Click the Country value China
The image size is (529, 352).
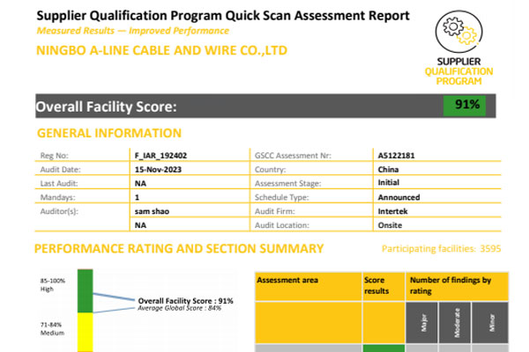click(390, 169)
